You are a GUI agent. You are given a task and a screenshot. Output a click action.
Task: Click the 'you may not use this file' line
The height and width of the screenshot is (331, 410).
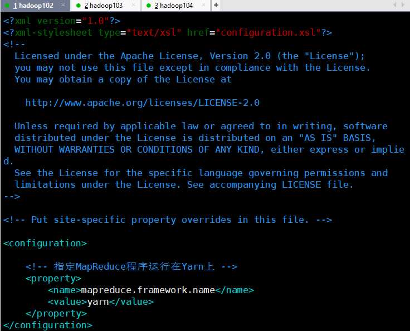tap(192, 68)
